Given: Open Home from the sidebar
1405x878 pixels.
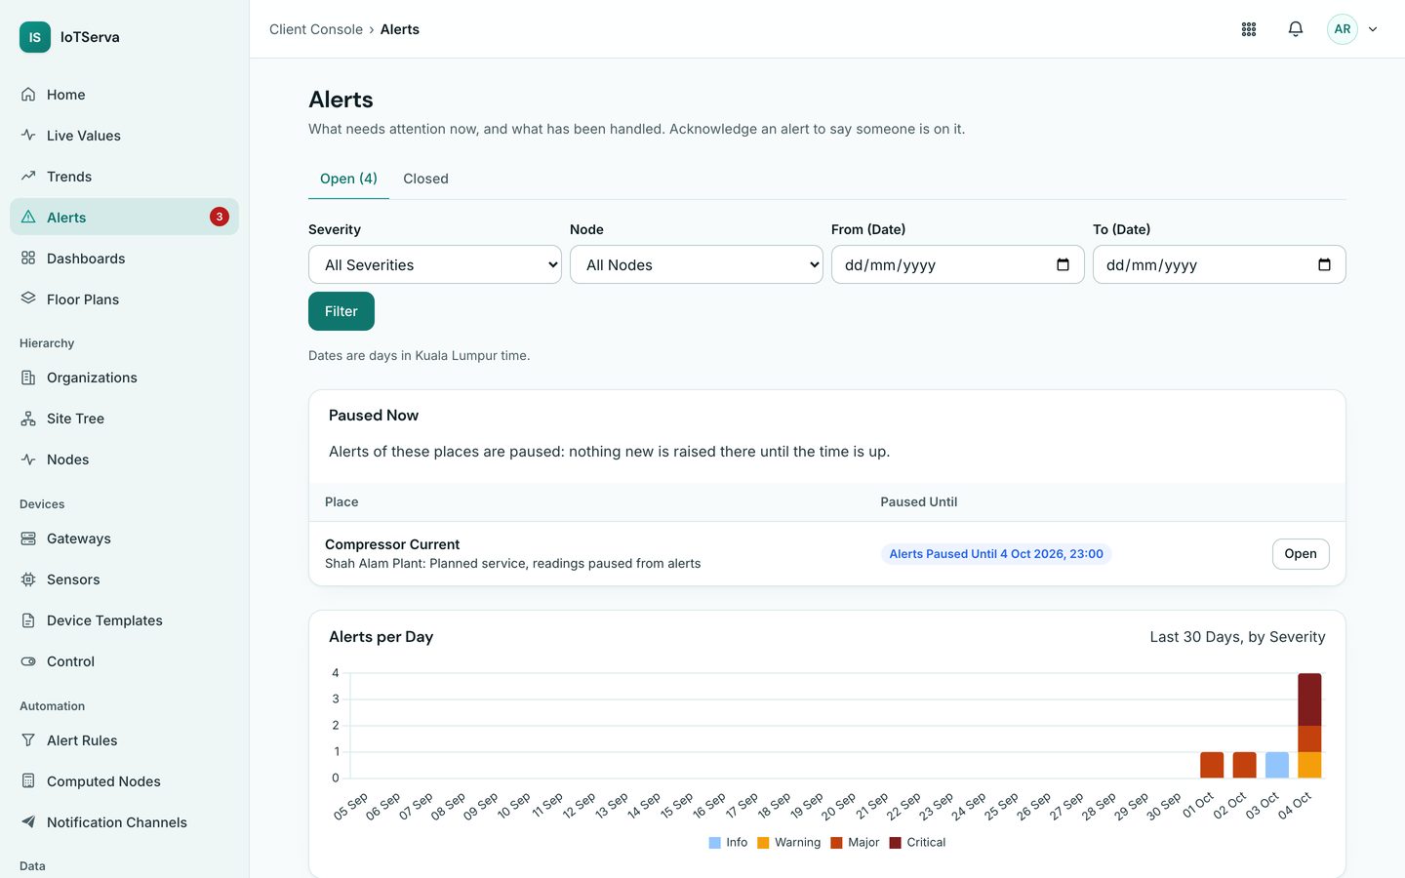Looking at the screenshot, I should click(124, 95).
